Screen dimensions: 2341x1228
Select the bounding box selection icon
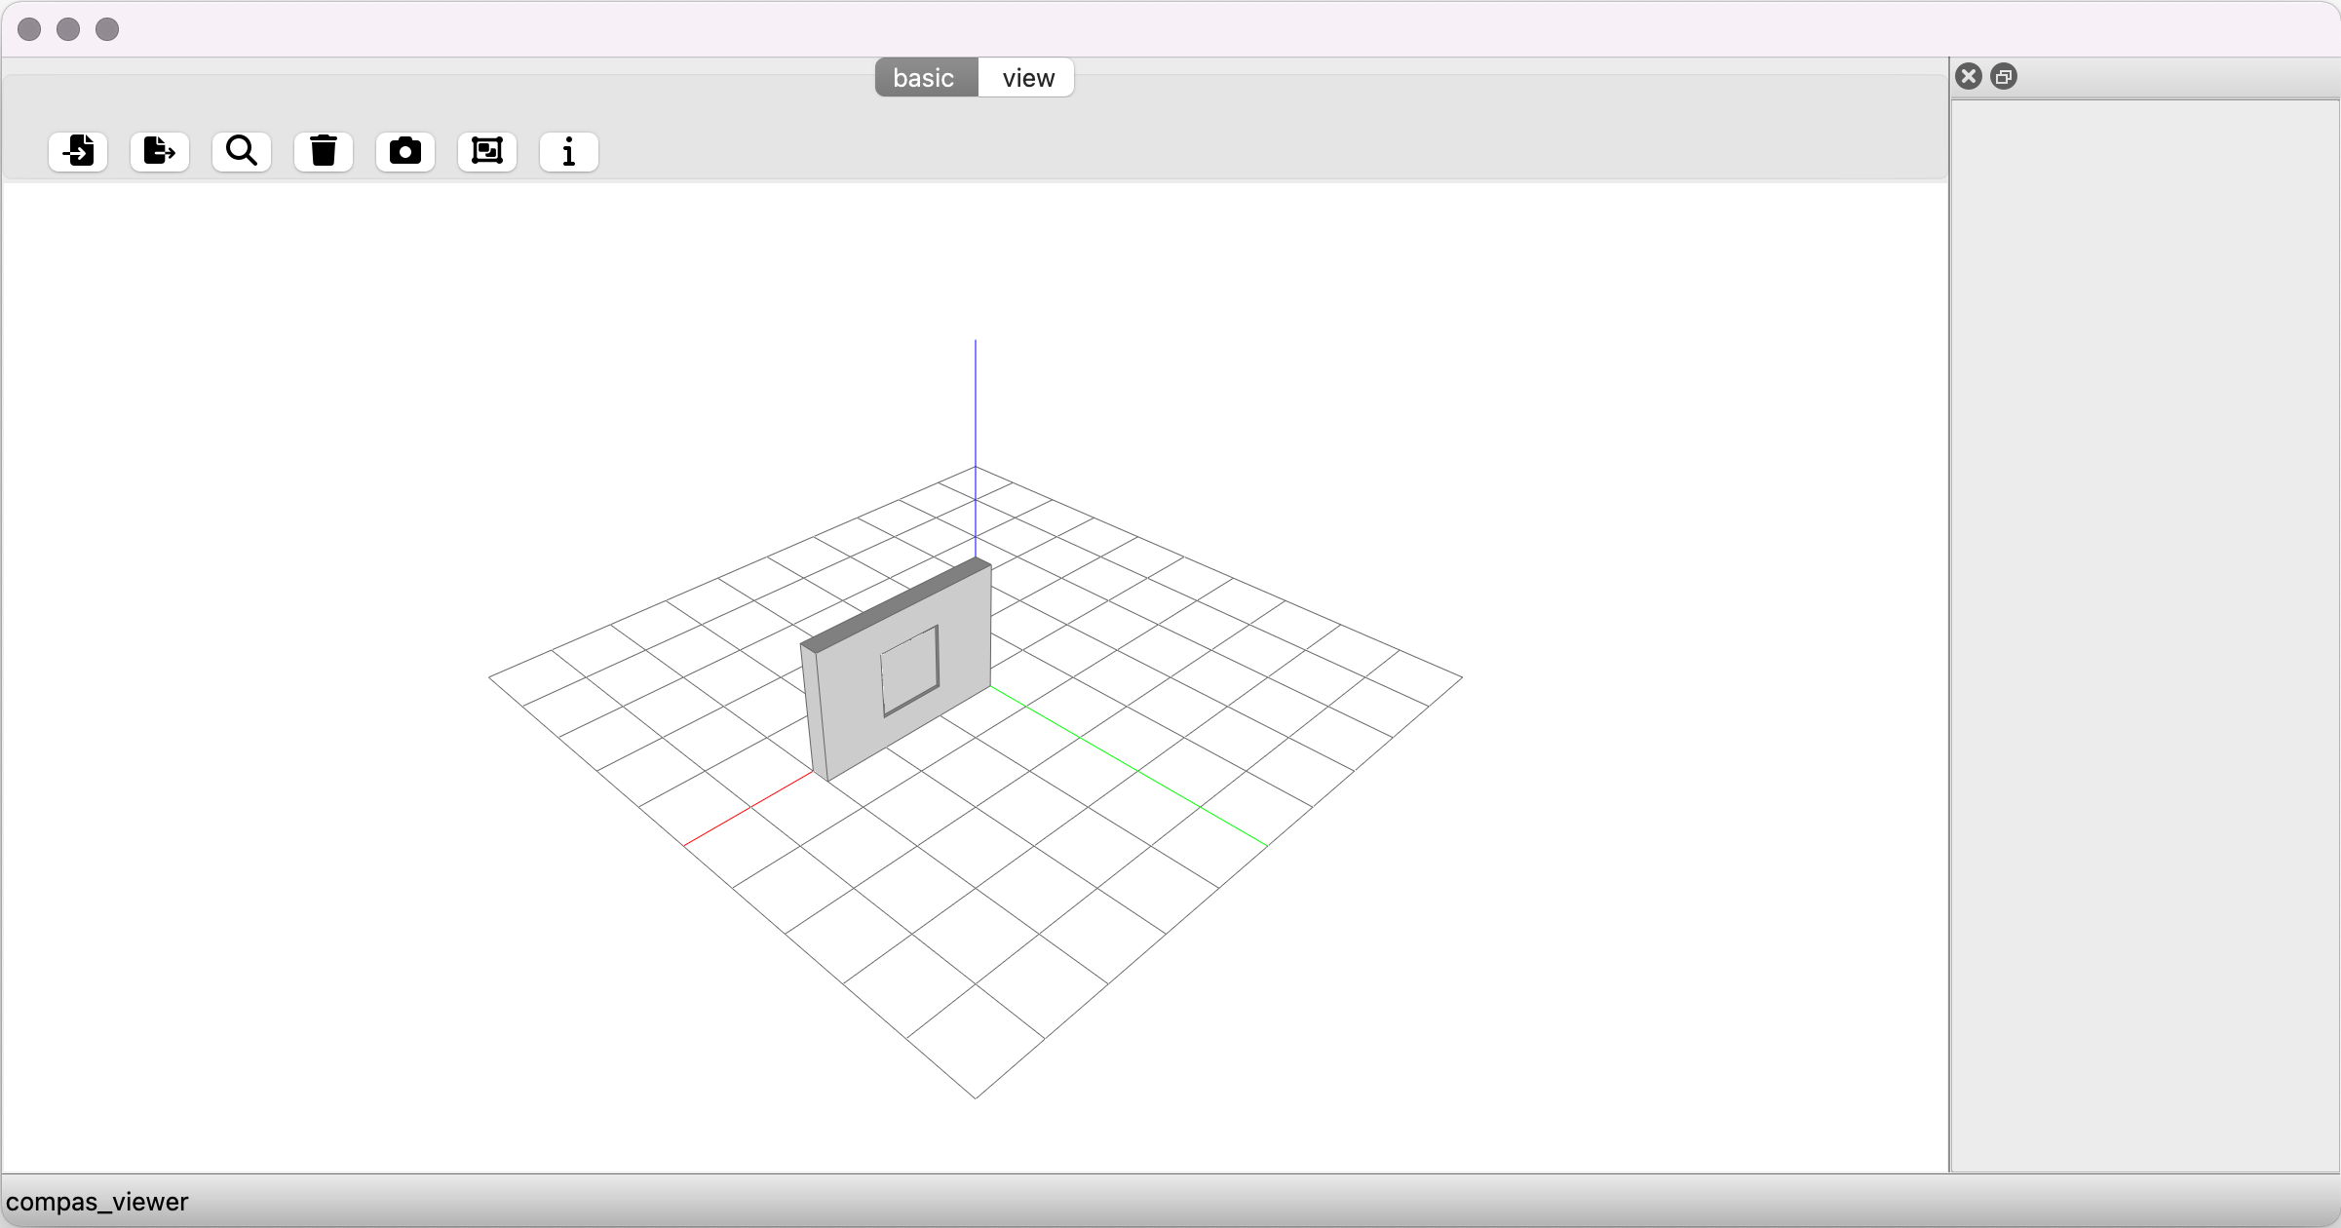coord(487,151)
